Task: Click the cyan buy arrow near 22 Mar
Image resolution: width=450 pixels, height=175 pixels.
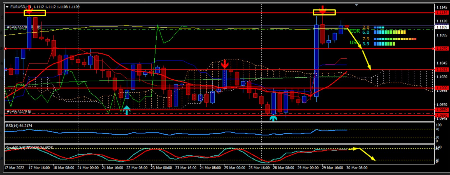Action: 127,110
